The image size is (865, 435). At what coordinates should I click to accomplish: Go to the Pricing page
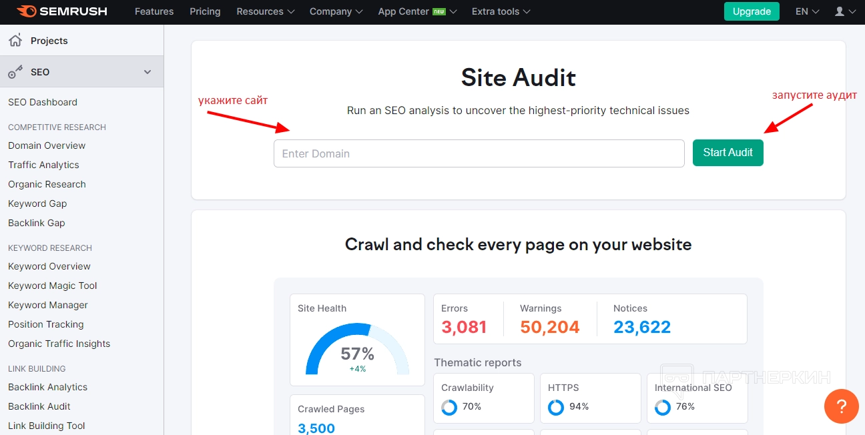(x=205, y=11)
